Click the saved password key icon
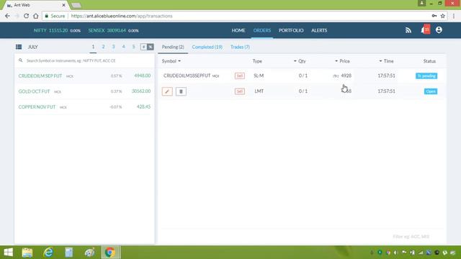This screenshot has width=461, height=259. pyautogui.click(x=434, y=16)
